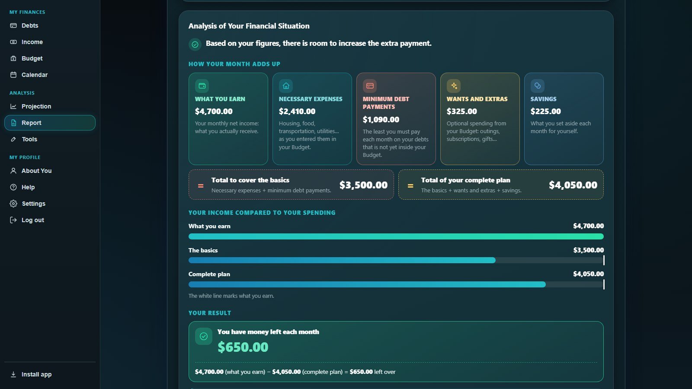Go to the Income section

pyautogui.click(x=50, y=42)
